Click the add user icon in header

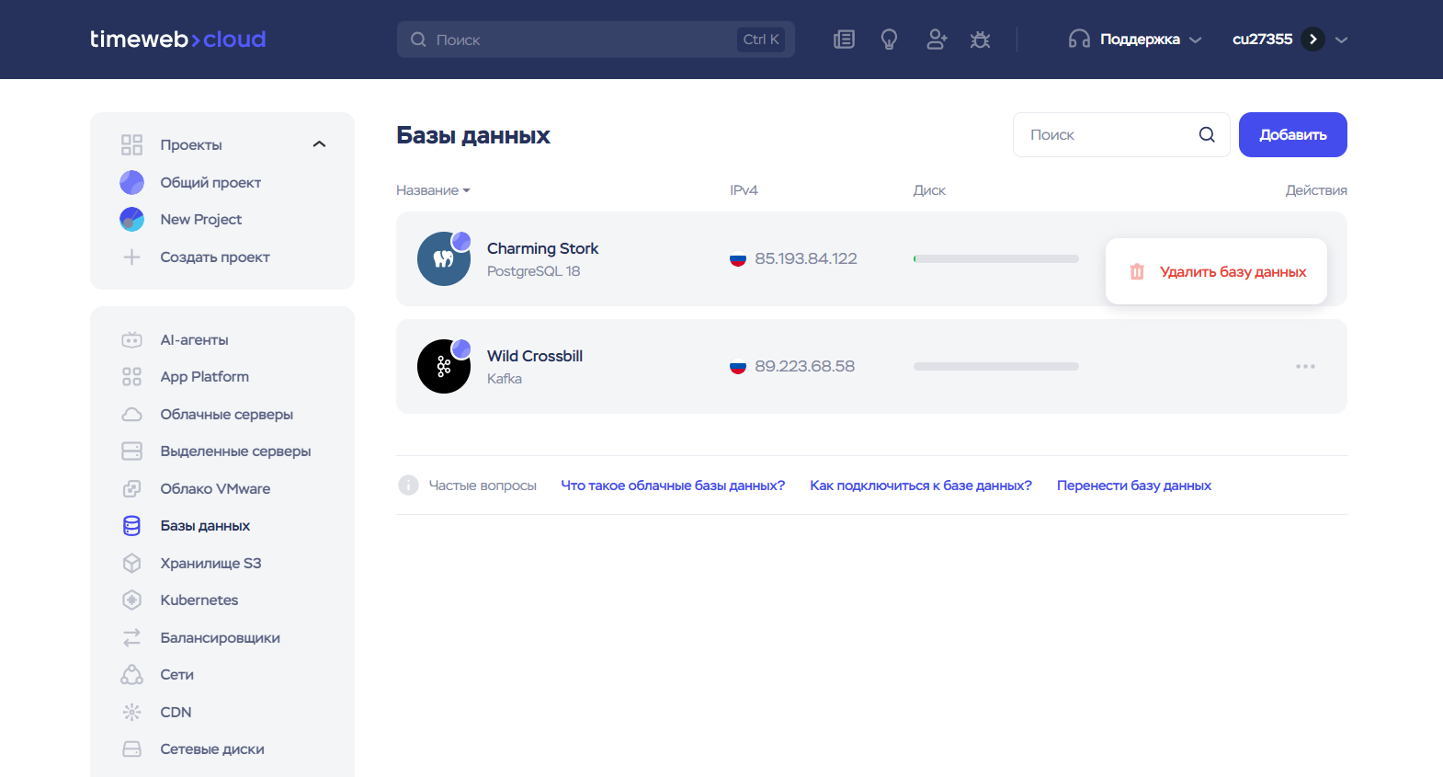pyautogui.click(x=936, y=40)
